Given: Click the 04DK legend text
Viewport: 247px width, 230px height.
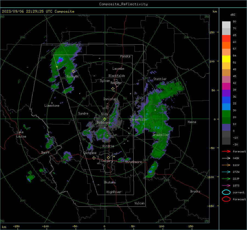Looking at the screenshot, I should coord(236,158).
